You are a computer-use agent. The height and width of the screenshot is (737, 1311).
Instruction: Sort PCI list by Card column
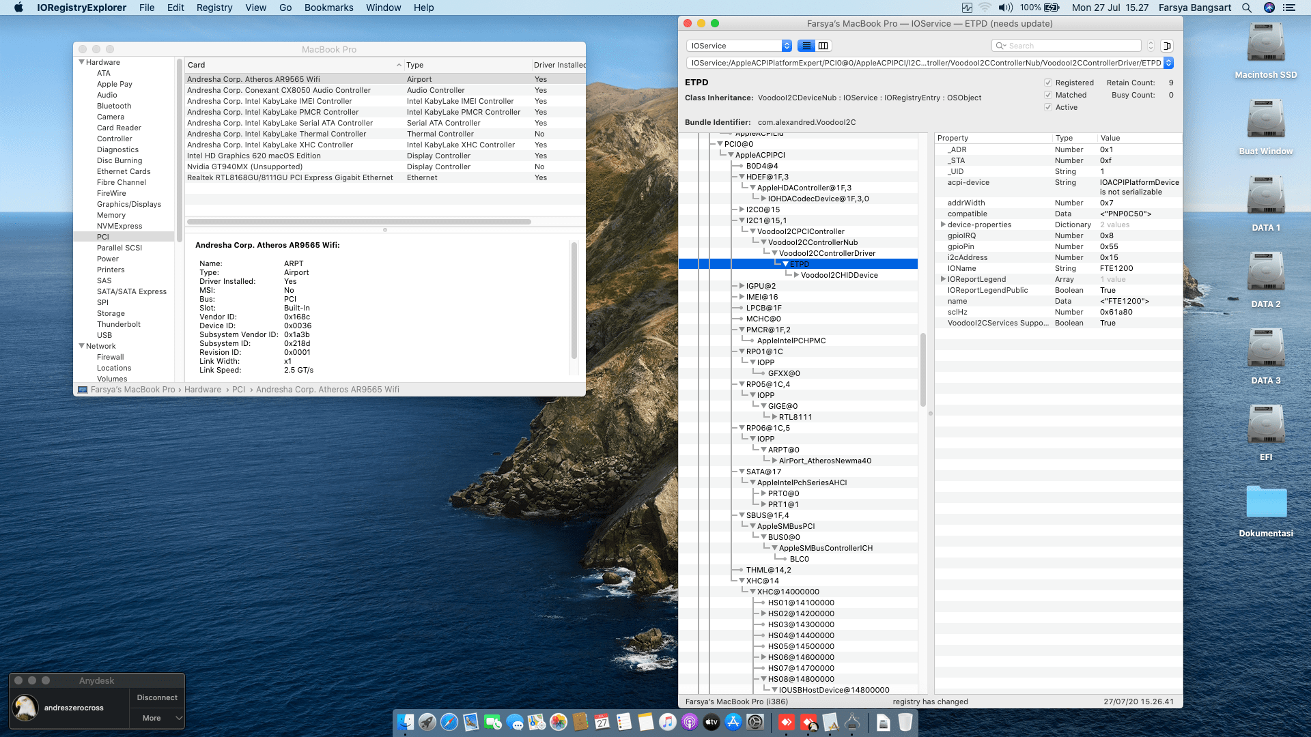[294, 65]
